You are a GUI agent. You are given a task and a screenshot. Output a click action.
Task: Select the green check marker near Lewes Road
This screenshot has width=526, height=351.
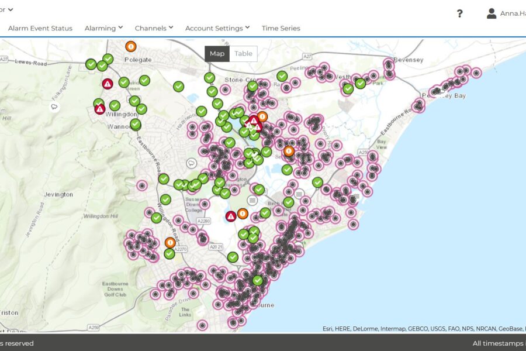[91, 64]
